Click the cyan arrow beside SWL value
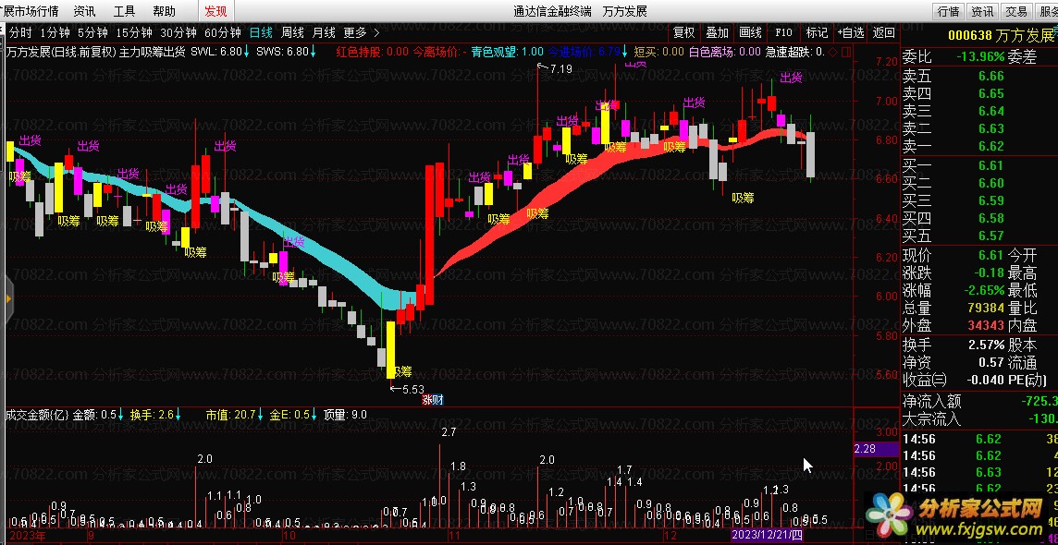The height and width of the screenshot is (545, 1058). point(247,51)
